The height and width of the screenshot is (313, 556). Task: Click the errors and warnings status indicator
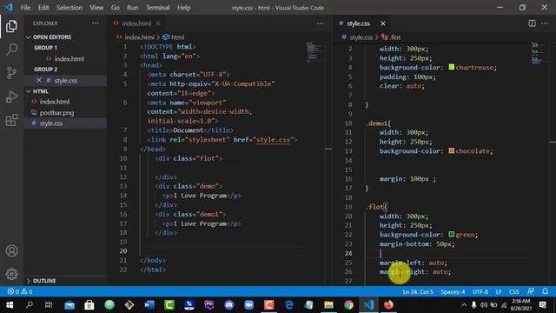tap(20, 292)
